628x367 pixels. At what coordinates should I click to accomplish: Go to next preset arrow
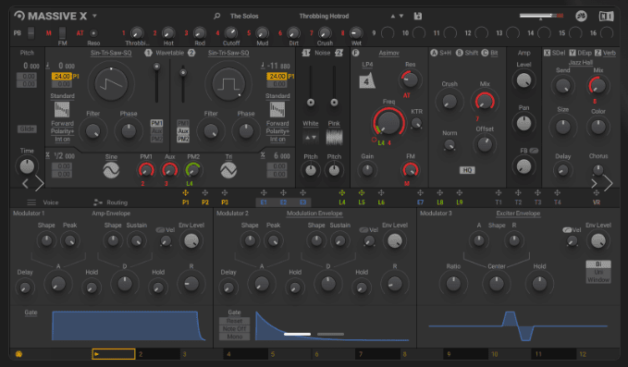point(401,16)
